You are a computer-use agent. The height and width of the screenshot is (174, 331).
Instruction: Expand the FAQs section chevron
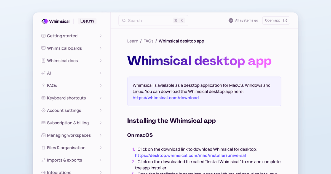click(x=101, y=85)
